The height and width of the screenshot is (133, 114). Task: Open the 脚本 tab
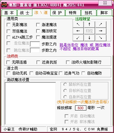click(x=104, y=13)
